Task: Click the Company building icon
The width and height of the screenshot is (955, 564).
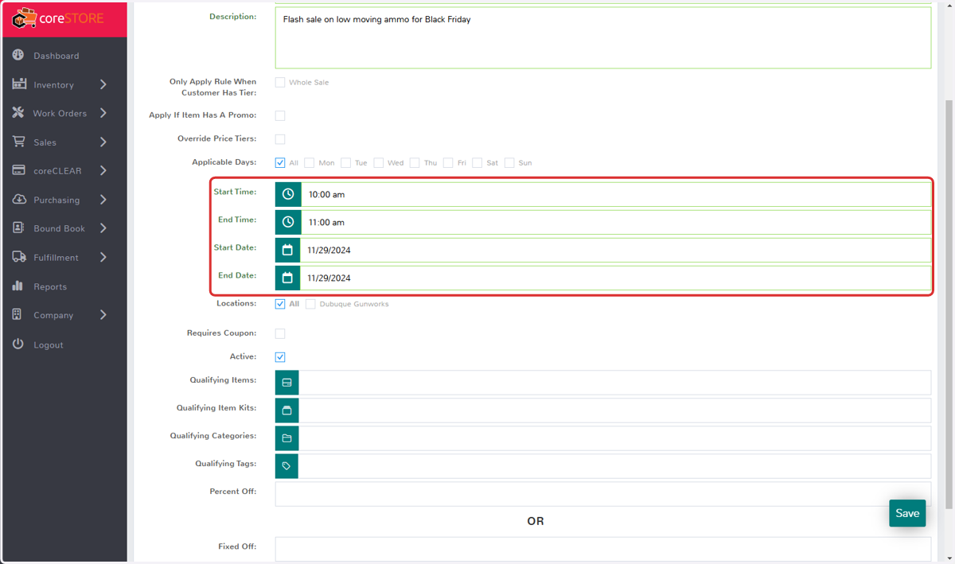Action: point(18,315)
